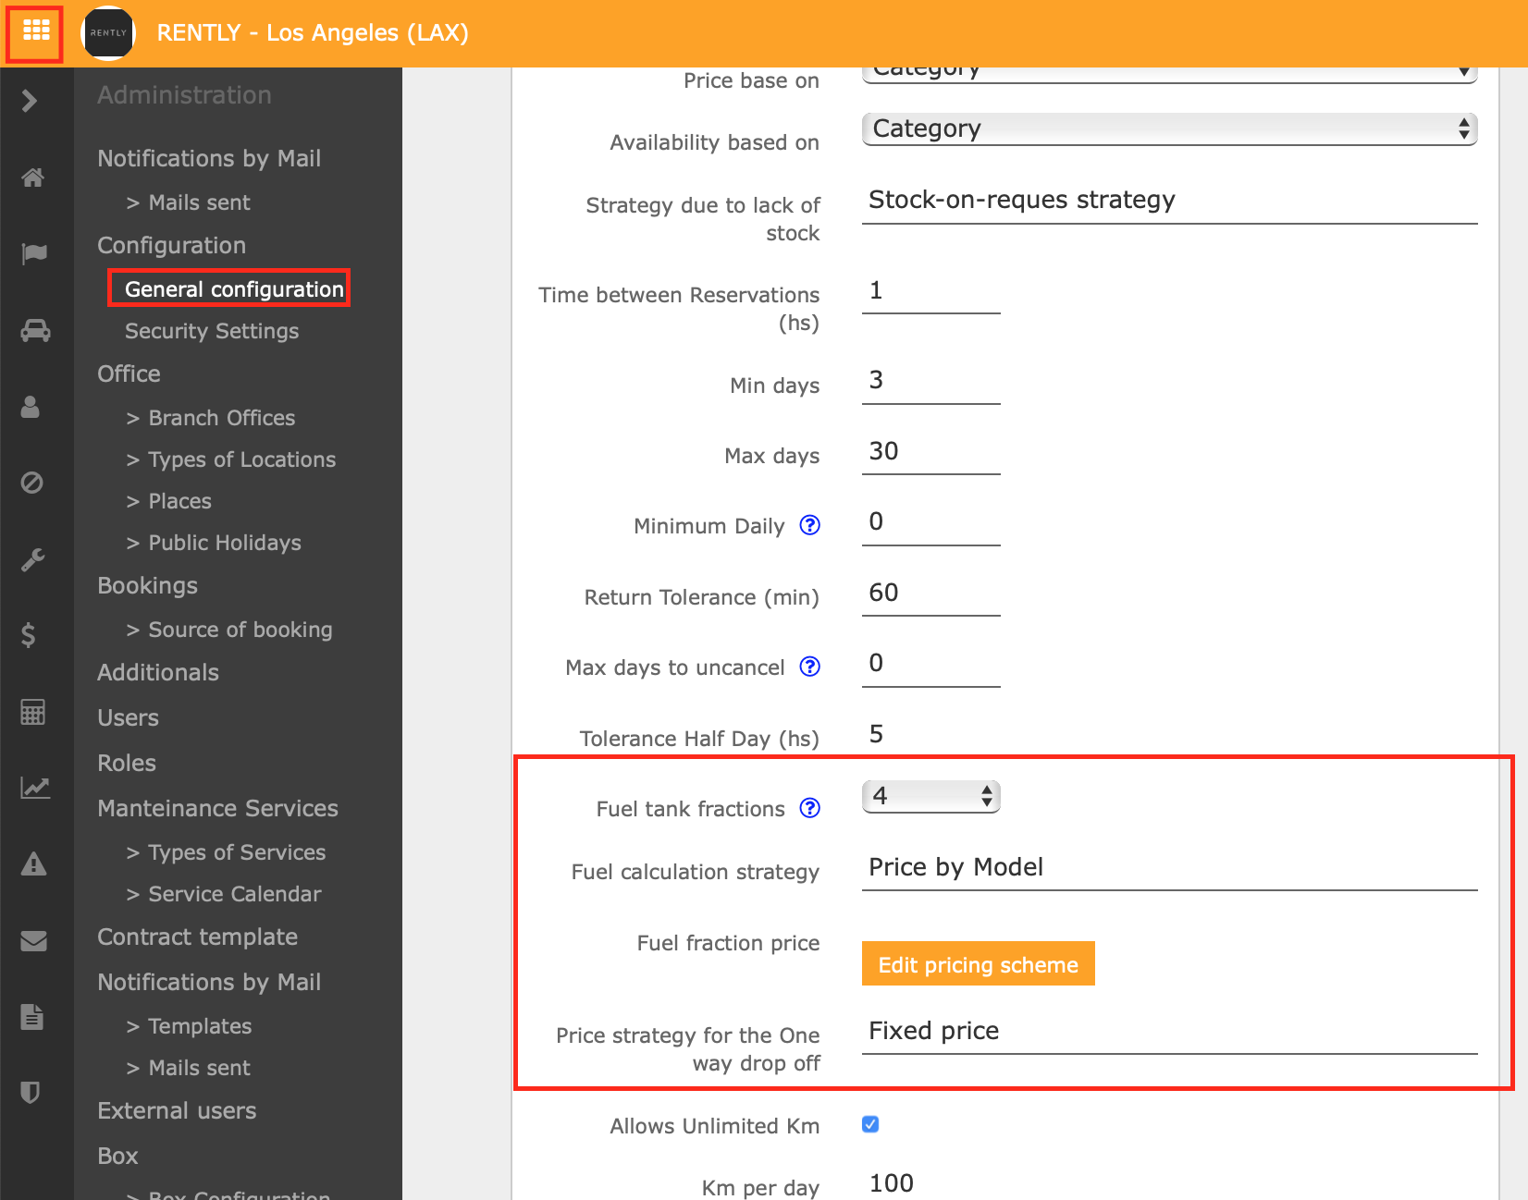Open the flag icon in sidebar
This screenshot has height=1200, width=1528.
coord(33,252)
